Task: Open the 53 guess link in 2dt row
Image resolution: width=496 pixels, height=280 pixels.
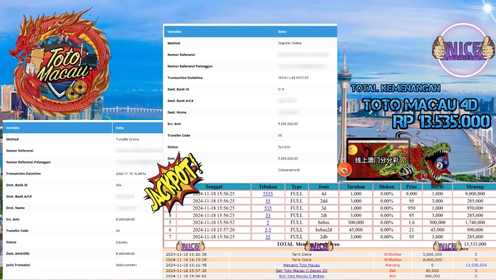Action: pos(268,215)
